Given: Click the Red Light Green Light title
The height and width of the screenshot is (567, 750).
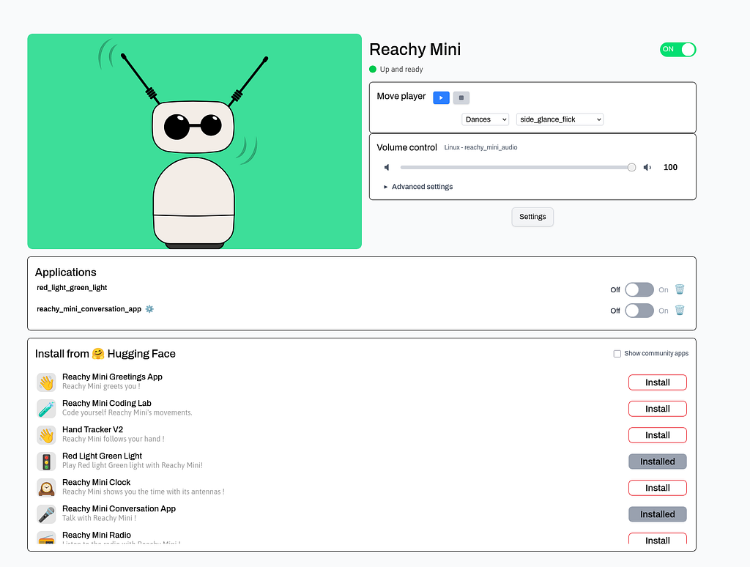Looking at the screenshot, I should click(103, 456).
